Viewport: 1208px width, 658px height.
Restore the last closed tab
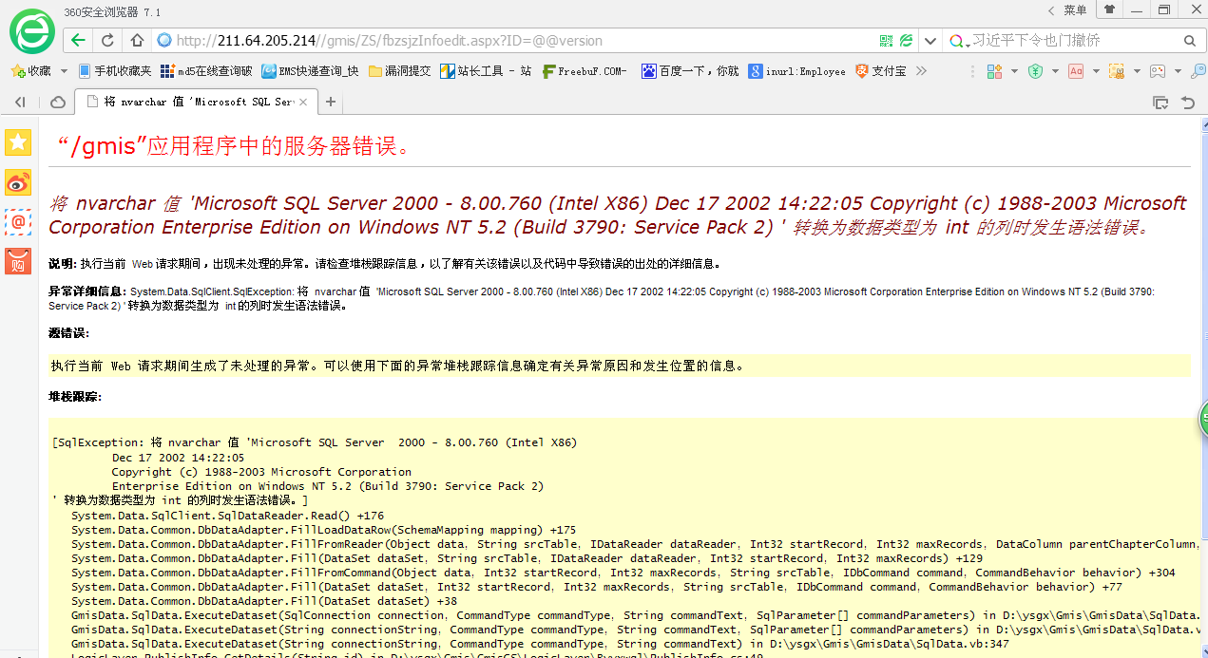(x=1188, y=102)
